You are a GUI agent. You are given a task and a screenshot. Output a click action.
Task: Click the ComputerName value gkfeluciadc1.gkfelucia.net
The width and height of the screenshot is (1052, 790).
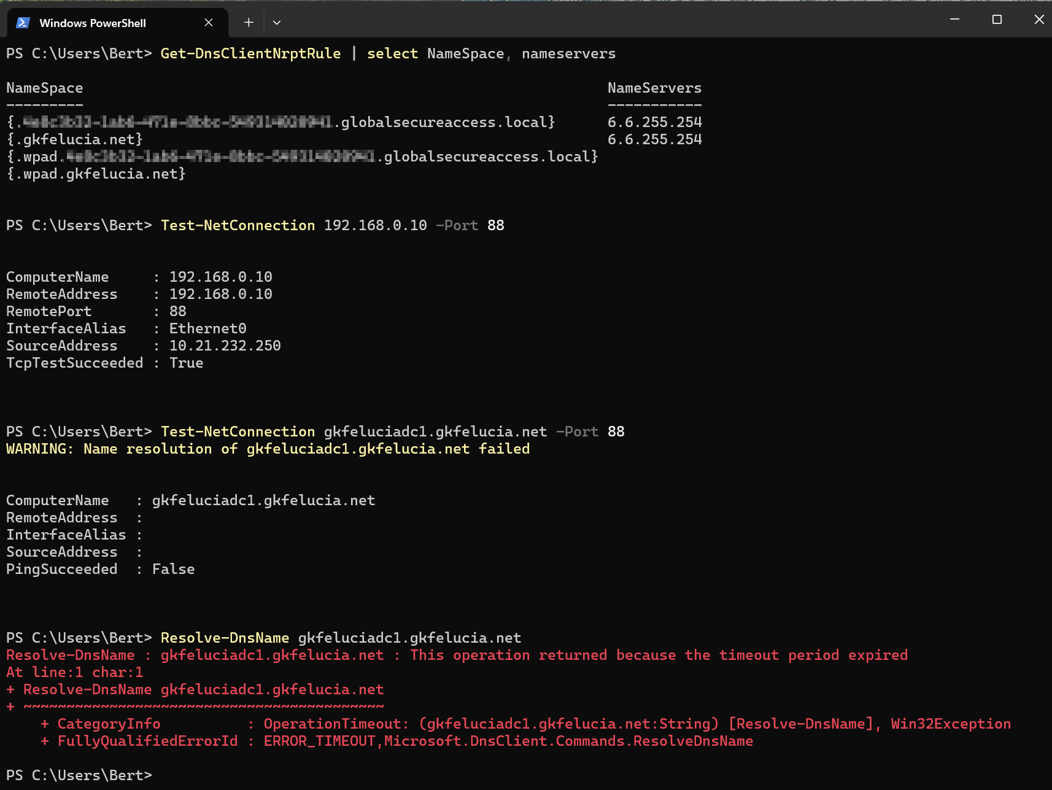tap(264, 501)
